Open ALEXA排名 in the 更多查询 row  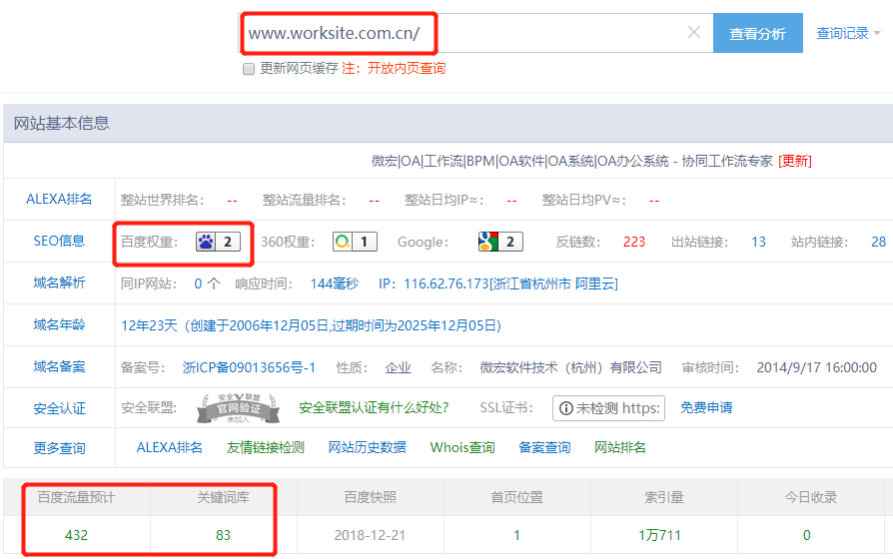click(x=169, y=448)
